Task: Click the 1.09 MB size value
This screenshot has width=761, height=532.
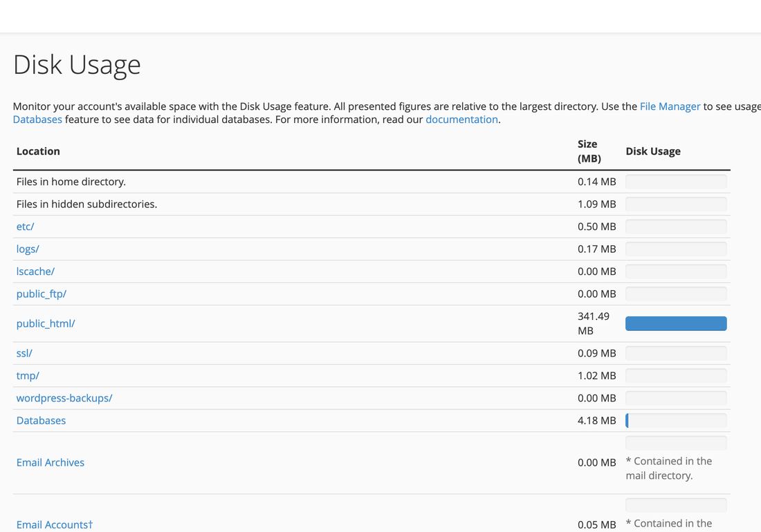Action: click(x=597, y=205)
